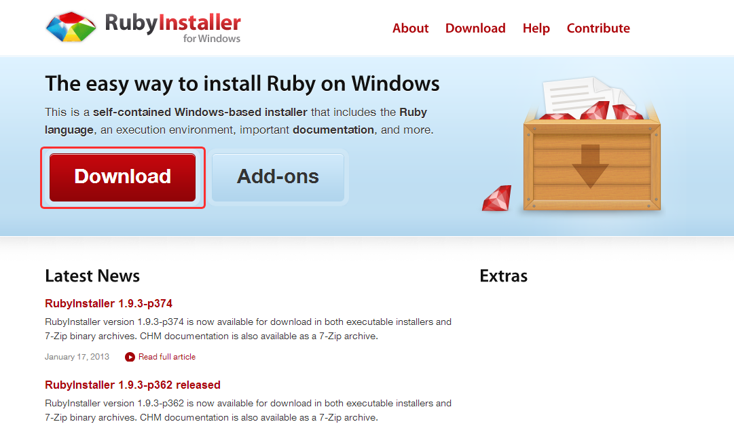734x424 pixels.
Task: Click the loose ruby gem left of crate
Action: click(x=497, y=198)
